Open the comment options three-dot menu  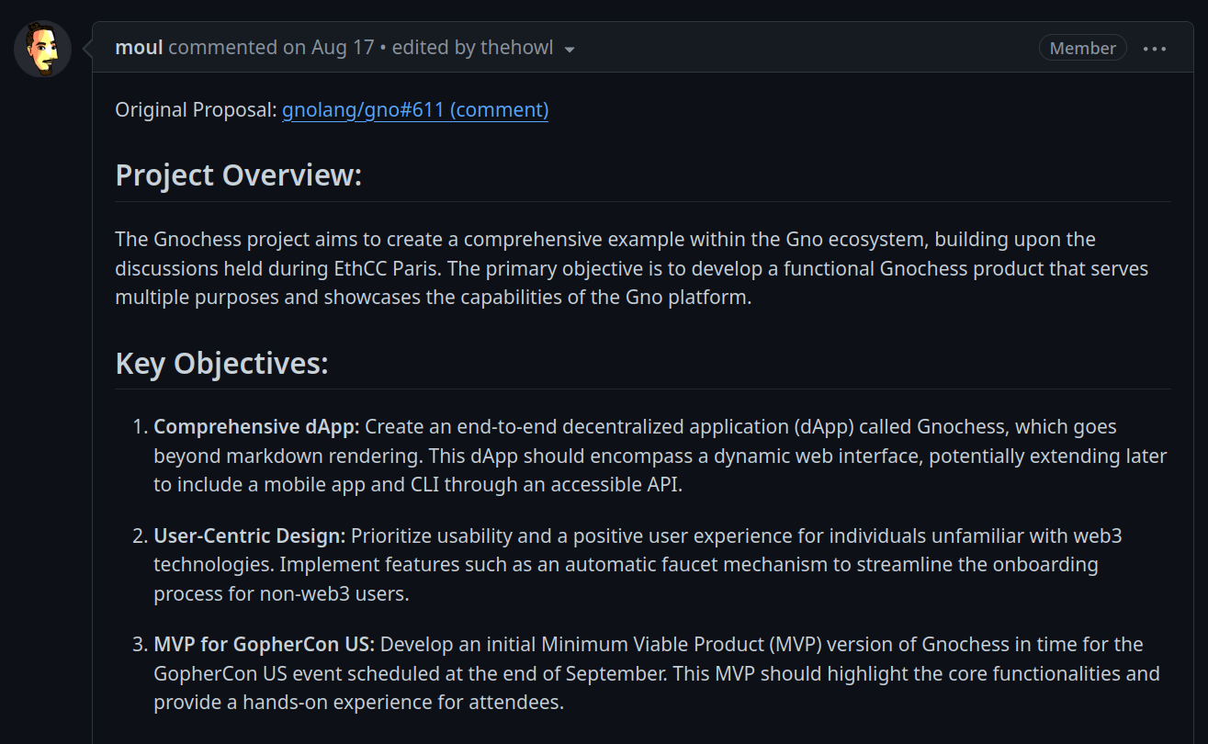[x=1155, y=49]
